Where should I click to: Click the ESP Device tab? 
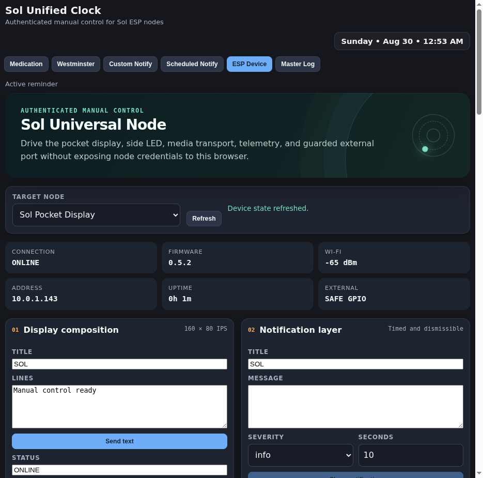250,64
